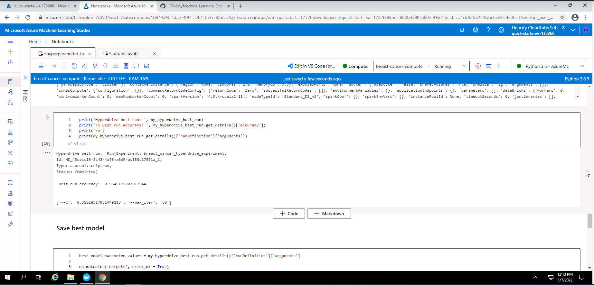The width and height of the screenshot is (594, 285).
Task: Open Windows Start menu
Action: (x=8, y=277)
